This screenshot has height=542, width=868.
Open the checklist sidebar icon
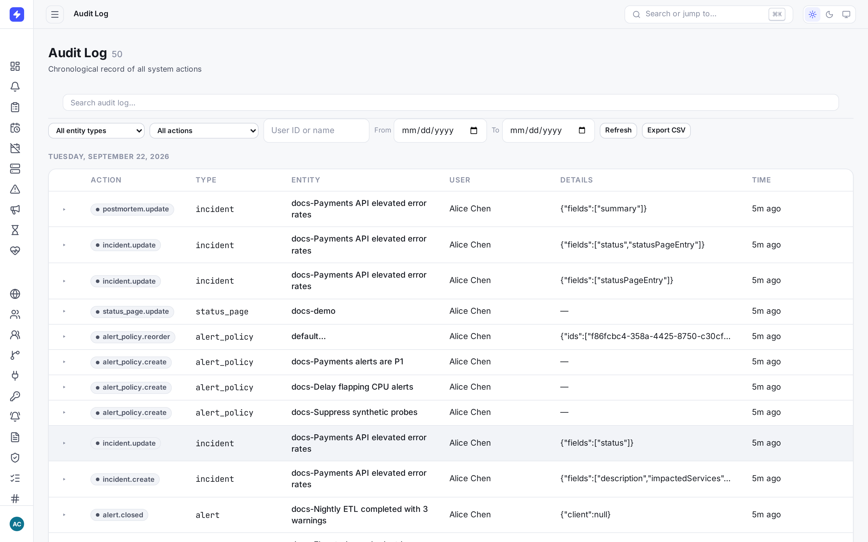[15, 478]
